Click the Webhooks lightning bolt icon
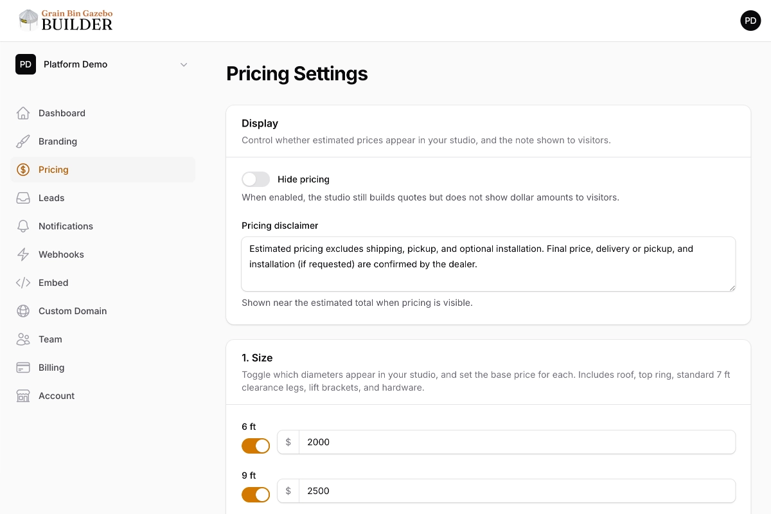 coord(23,254)
